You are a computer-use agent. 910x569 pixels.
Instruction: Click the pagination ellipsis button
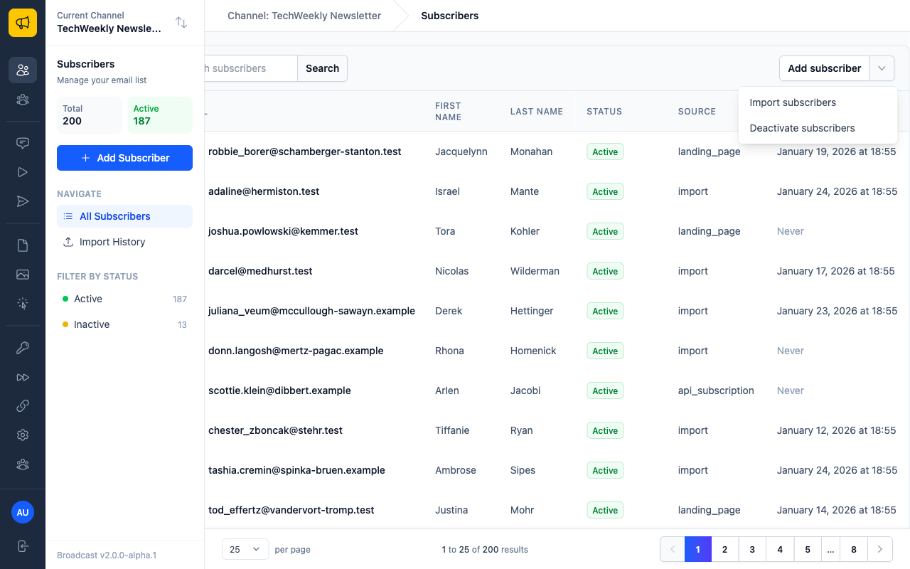click(x=830, y=549)
